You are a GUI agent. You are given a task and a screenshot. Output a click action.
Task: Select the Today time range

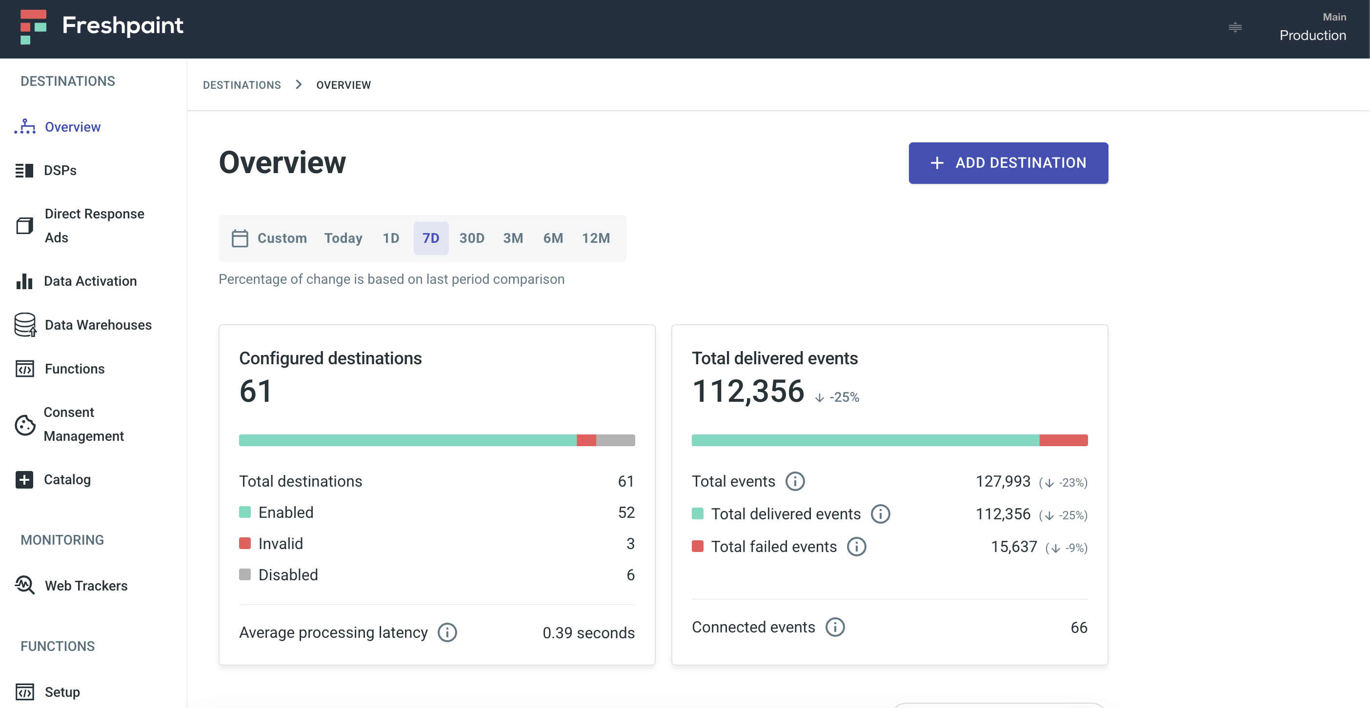[343, 237]
